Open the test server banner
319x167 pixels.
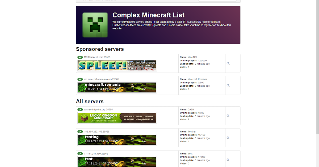117,162
